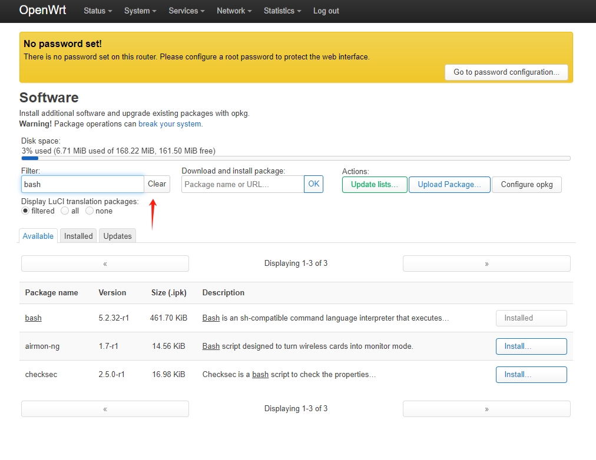Go to password configuration

point(506,72)
